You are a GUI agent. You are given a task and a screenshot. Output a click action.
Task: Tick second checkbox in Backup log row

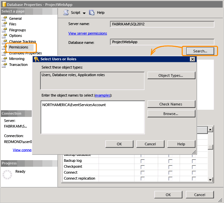(x=170, y=161)
